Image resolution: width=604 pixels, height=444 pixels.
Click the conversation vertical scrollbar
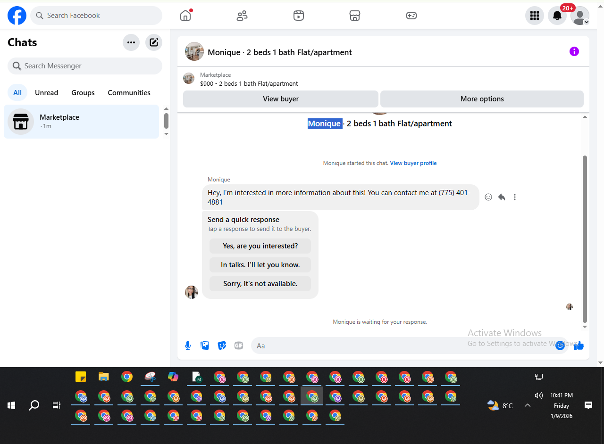click(x=585, y=239)
